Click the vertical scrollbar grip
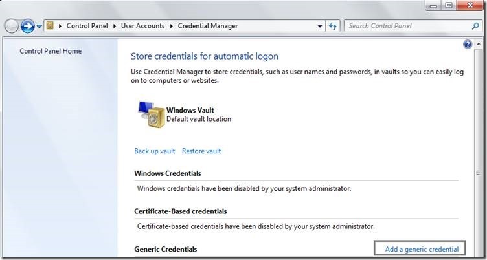Image resolution: width=487 pixels, height=260 pixels. tap(478, 173)
